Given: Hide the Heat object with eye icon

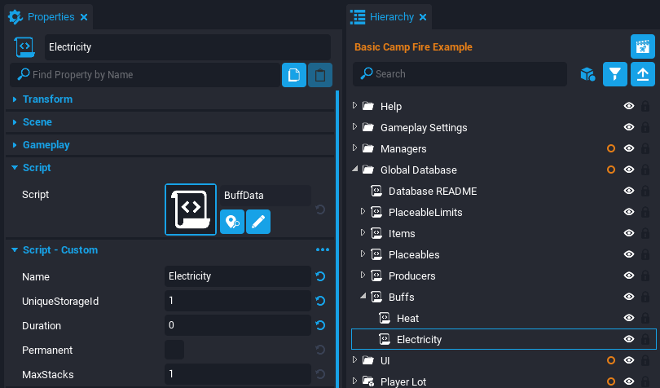Looking at the screenshot, I should 629,318.
